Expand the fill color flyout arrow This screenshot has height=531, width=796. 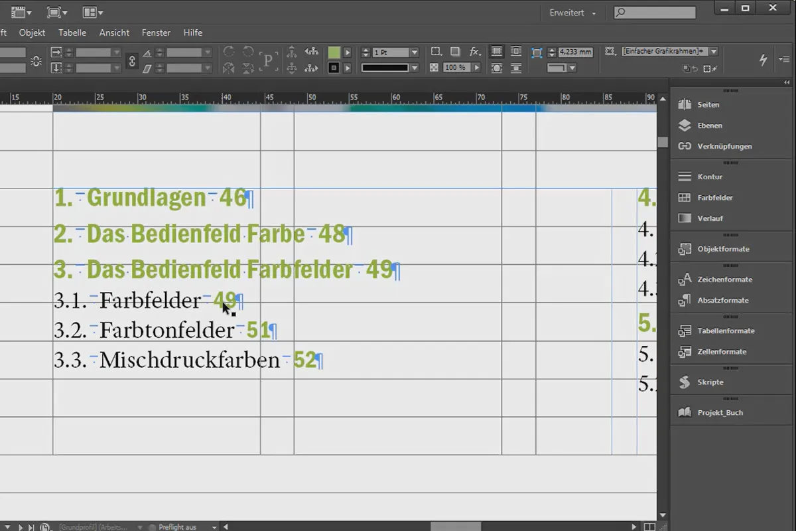[x=348, y=52]
